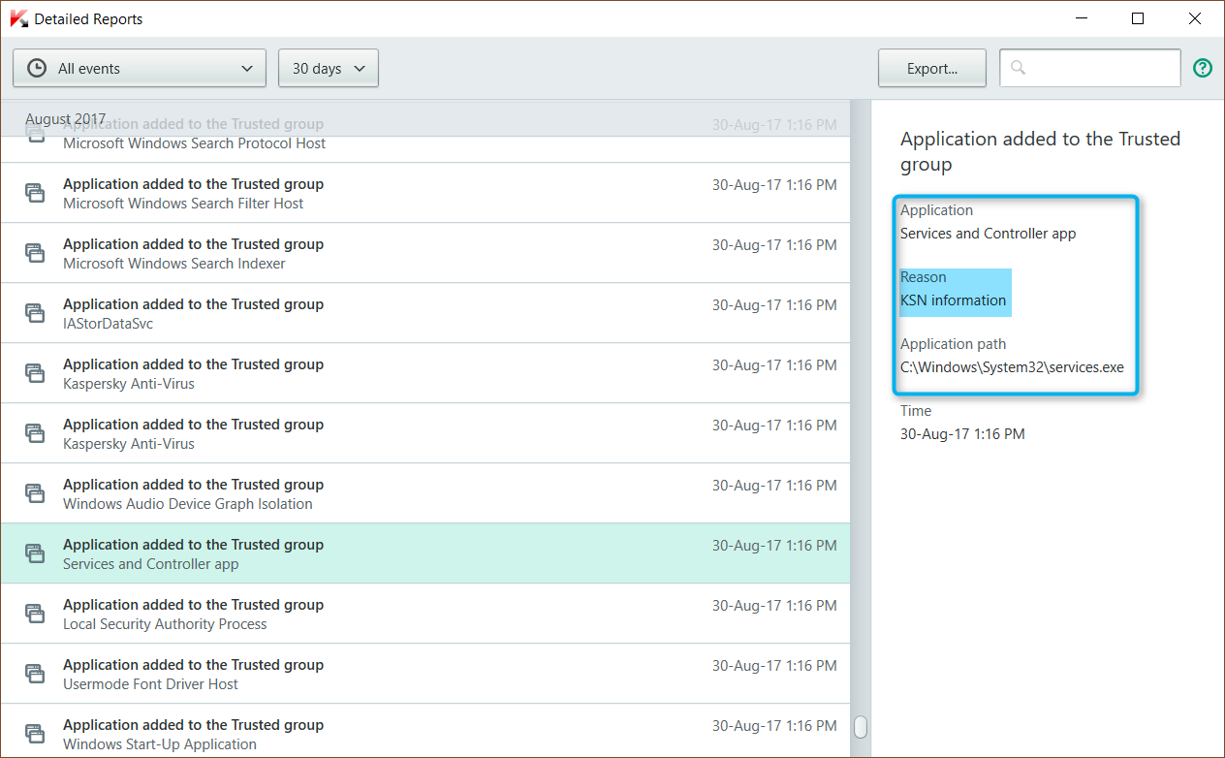Click the details panel time 30-Aug-17 1:16 PM
This screenshot has width=1225, height=758.
point(962,434)
